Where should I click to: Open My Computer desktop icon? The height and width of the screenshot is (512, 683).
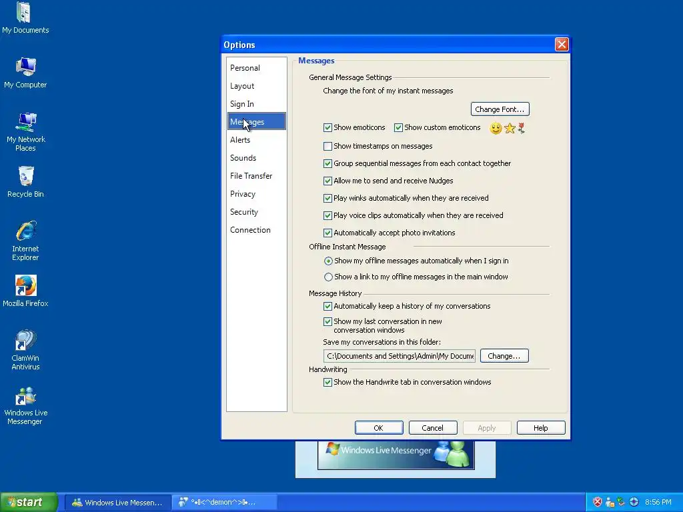tap(25, 73)
